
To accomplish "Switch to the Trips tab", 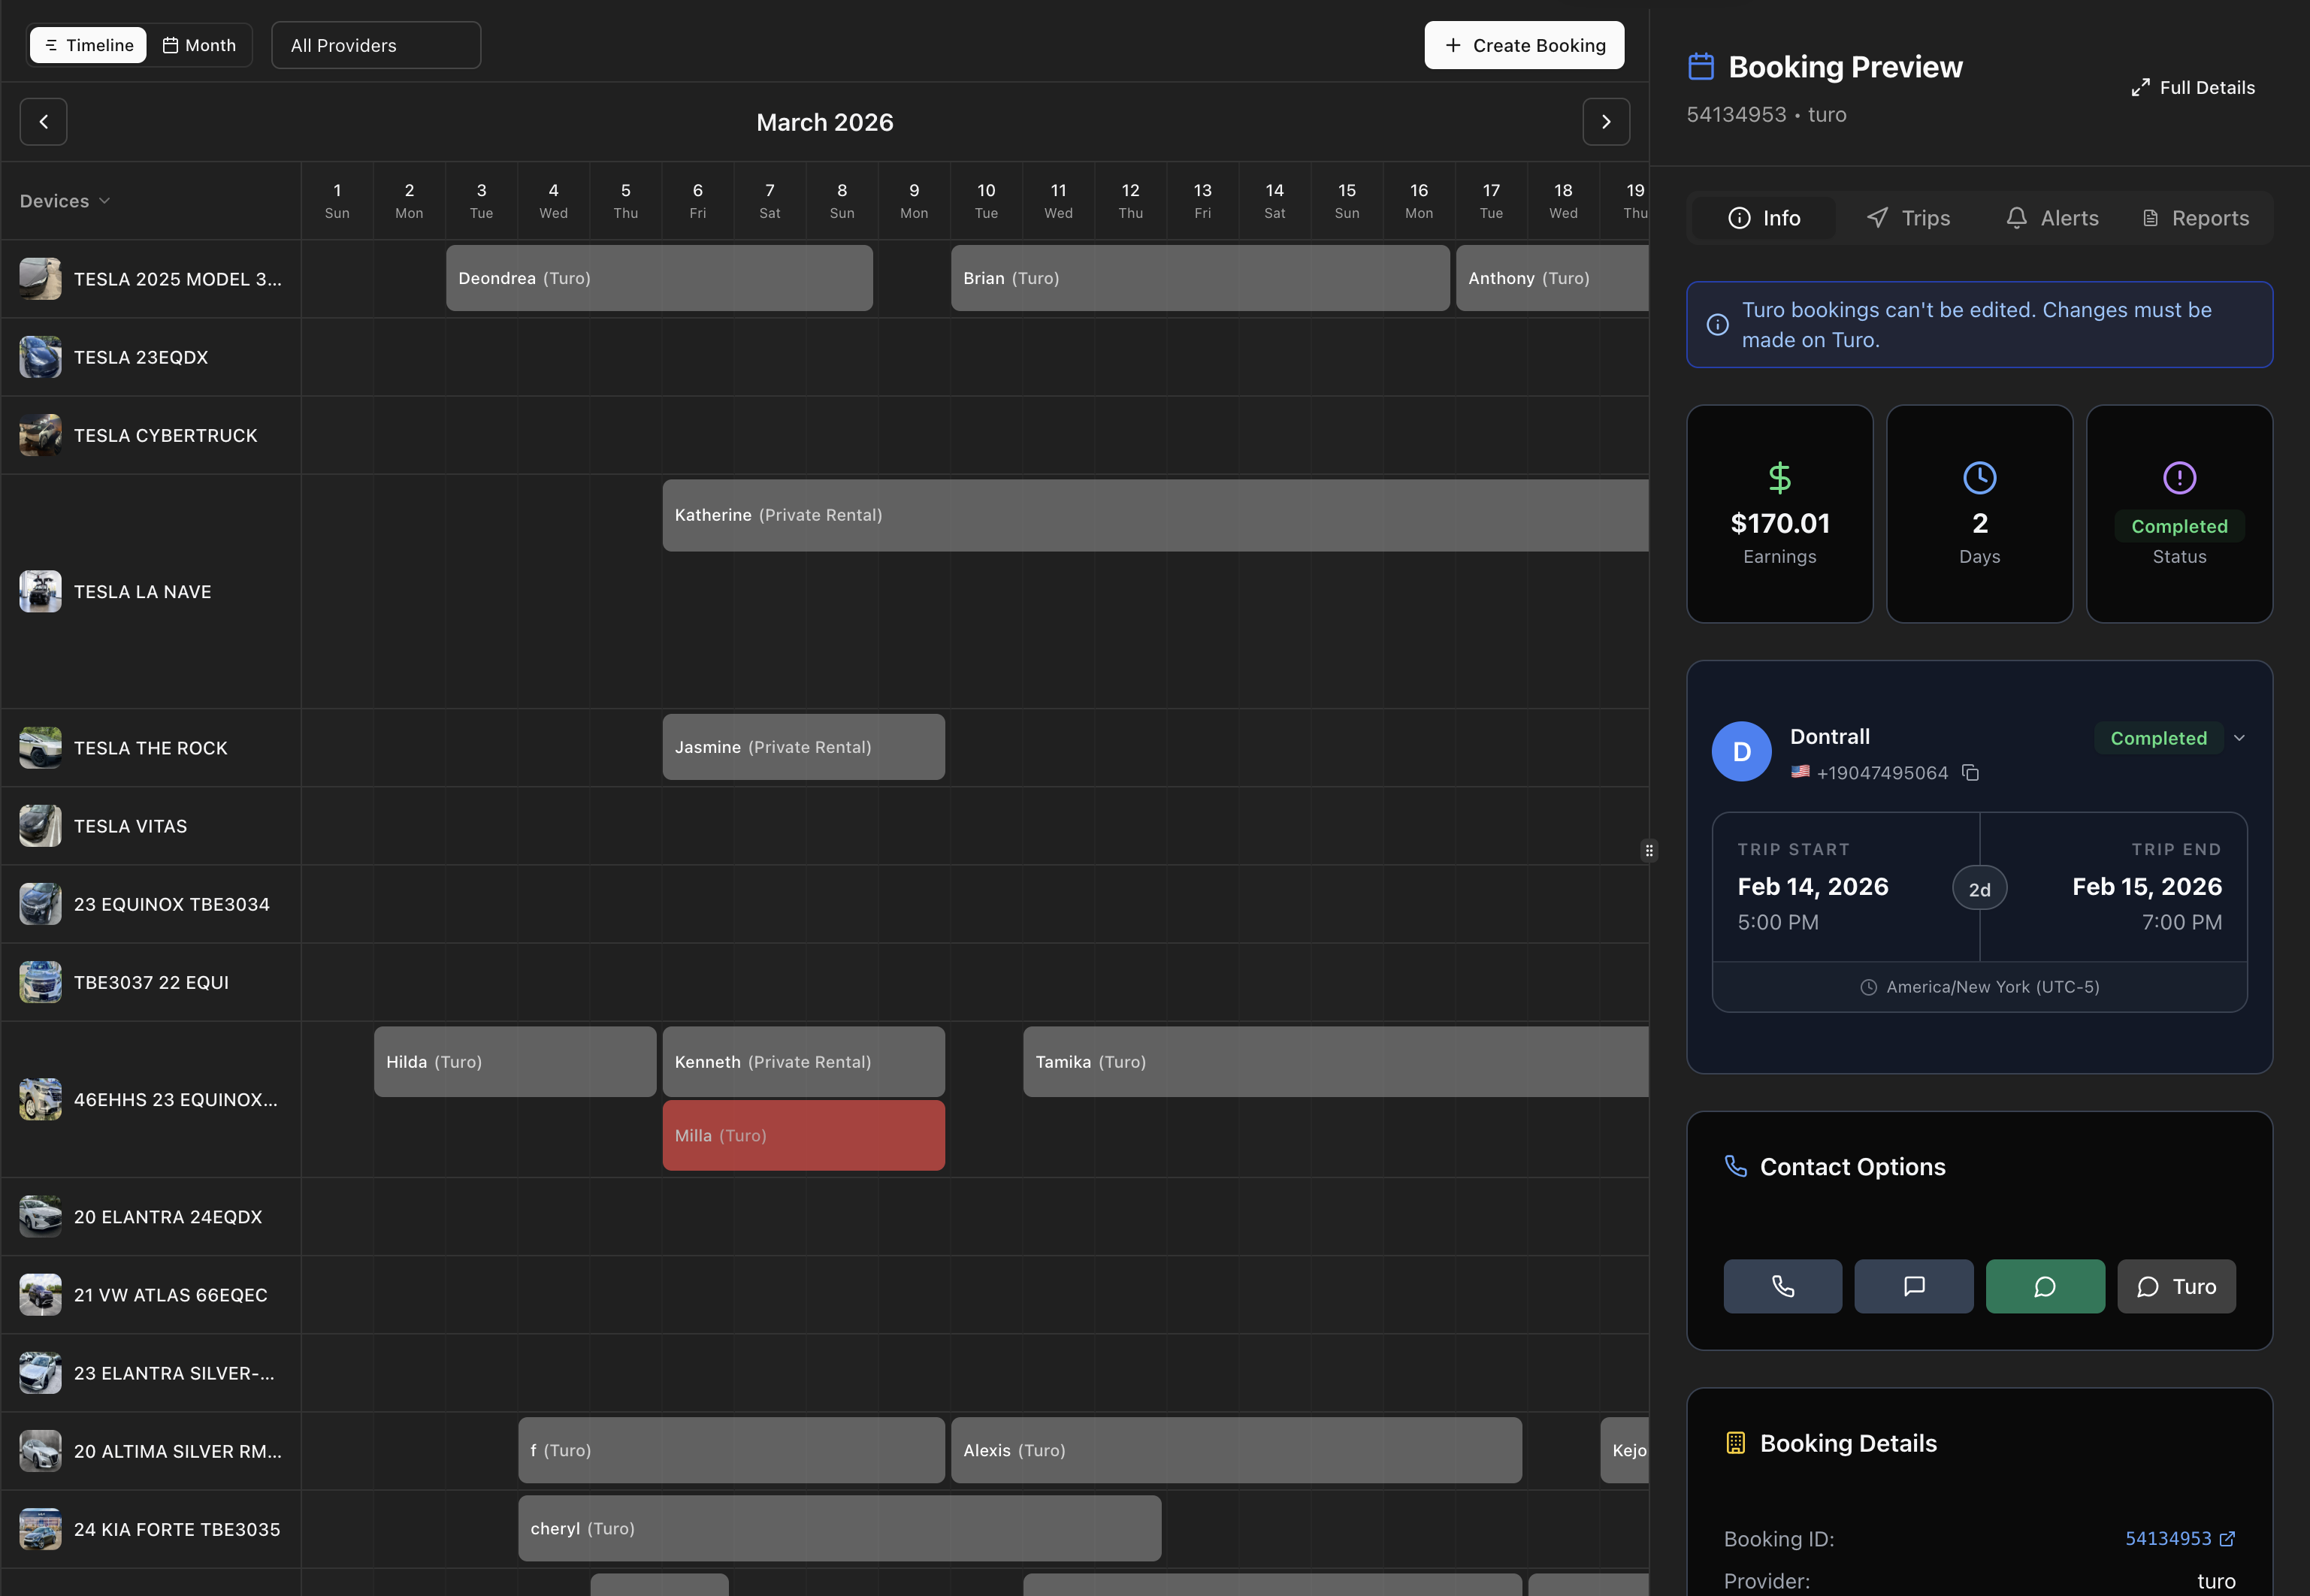I will tap(1908, 217).
